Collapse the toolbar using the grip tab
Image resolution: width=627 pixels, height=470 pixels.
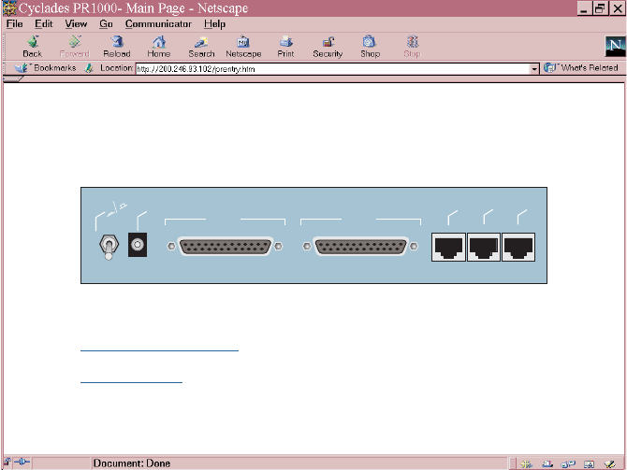tap(12, 79)
